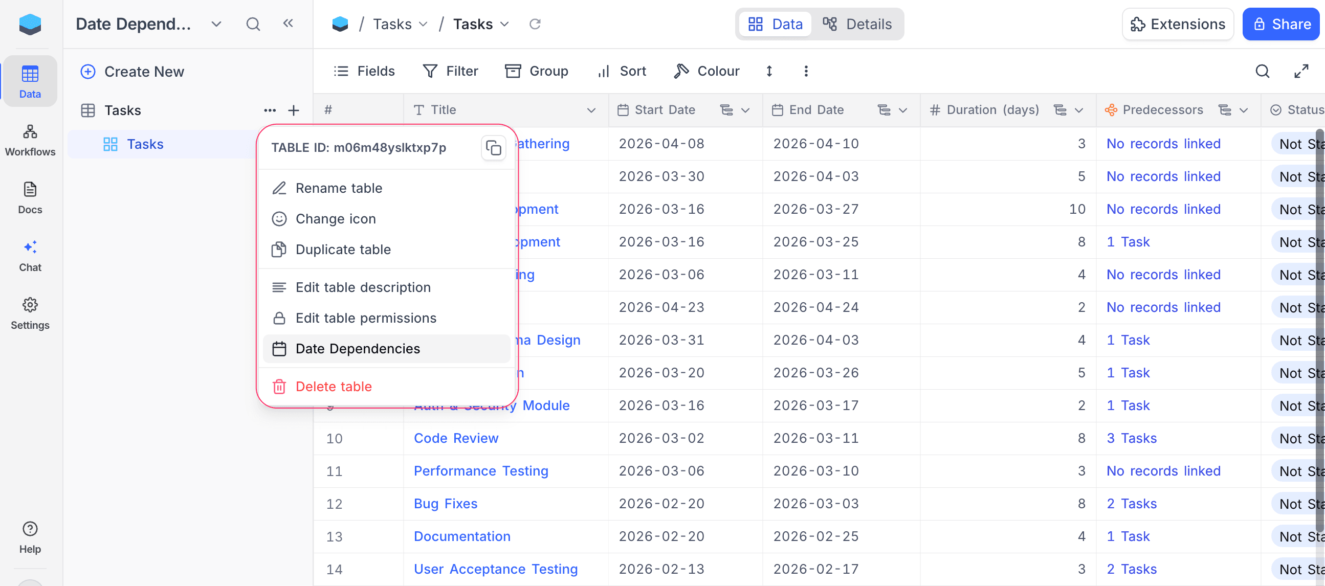
Task: Open Sort options for the table
Action: (622, 71)
